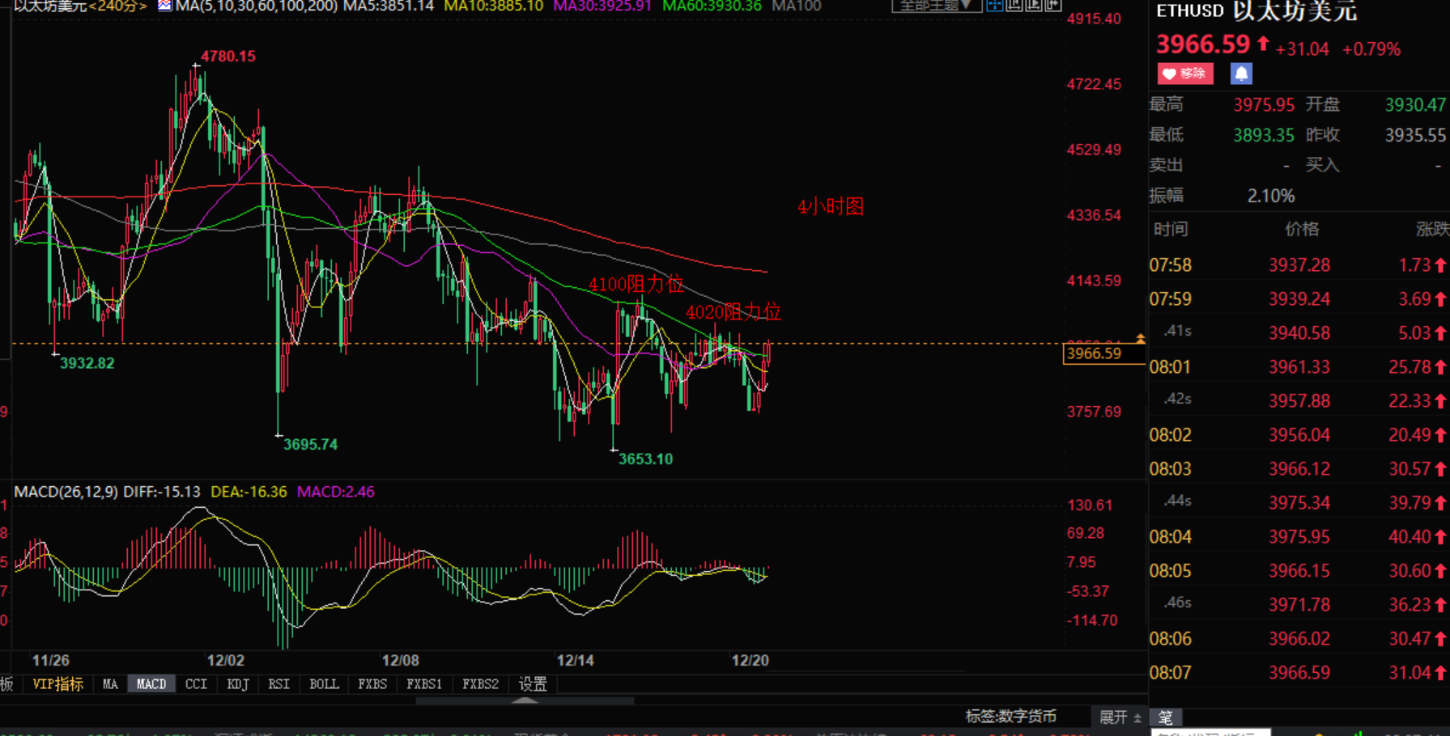Click the 4780.15 high price marker
Viewport: 1450px width, 736px height.
coord(228,57)
